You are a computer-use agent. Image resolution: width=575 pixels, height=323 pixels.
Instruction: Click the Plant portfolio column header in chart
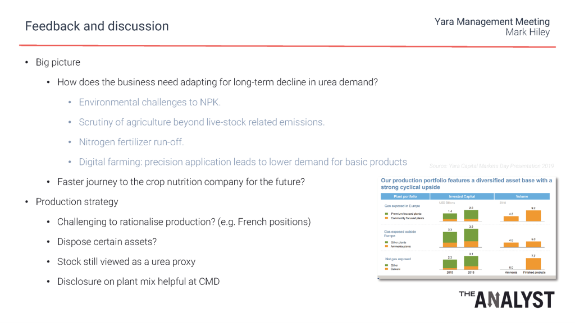[405, 197]
